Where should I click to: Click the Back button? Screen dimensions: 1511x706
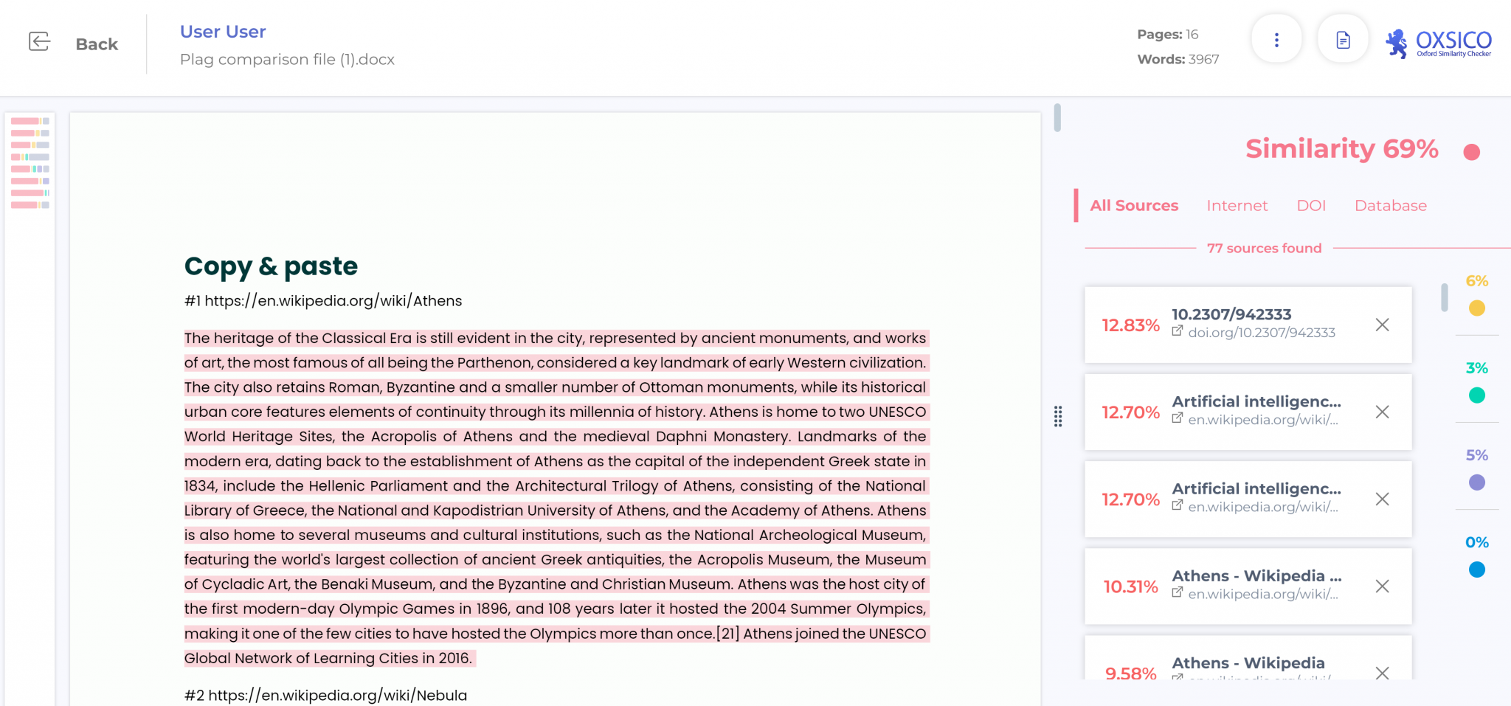(x=96, y=44)
